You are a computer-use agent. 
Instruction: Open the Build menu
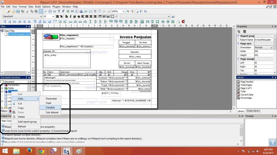coord(38,7)
